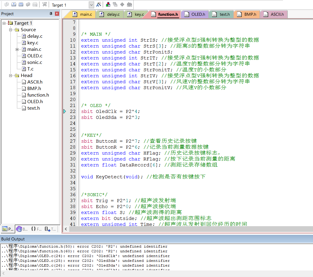
Task: Select ASCII.h in the project tree
Action: [35, 82]
